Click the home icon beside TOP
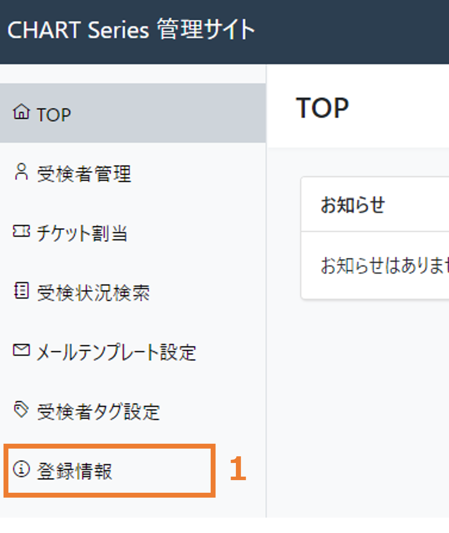This screenshot has width=449, height=533. (x=21, y=112)
